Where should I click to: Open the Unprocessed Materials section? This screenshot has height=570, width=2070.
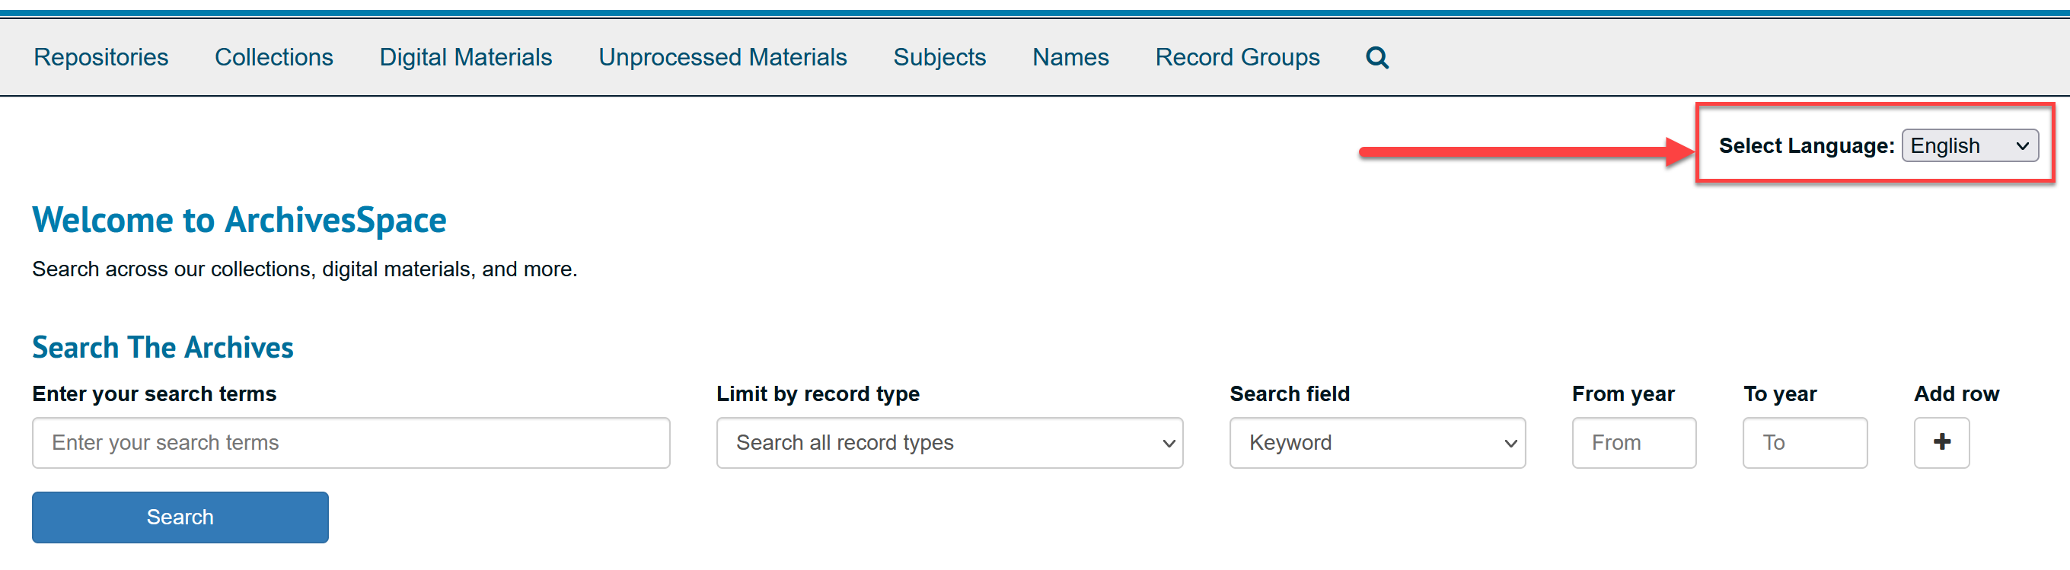pos(722,58)
